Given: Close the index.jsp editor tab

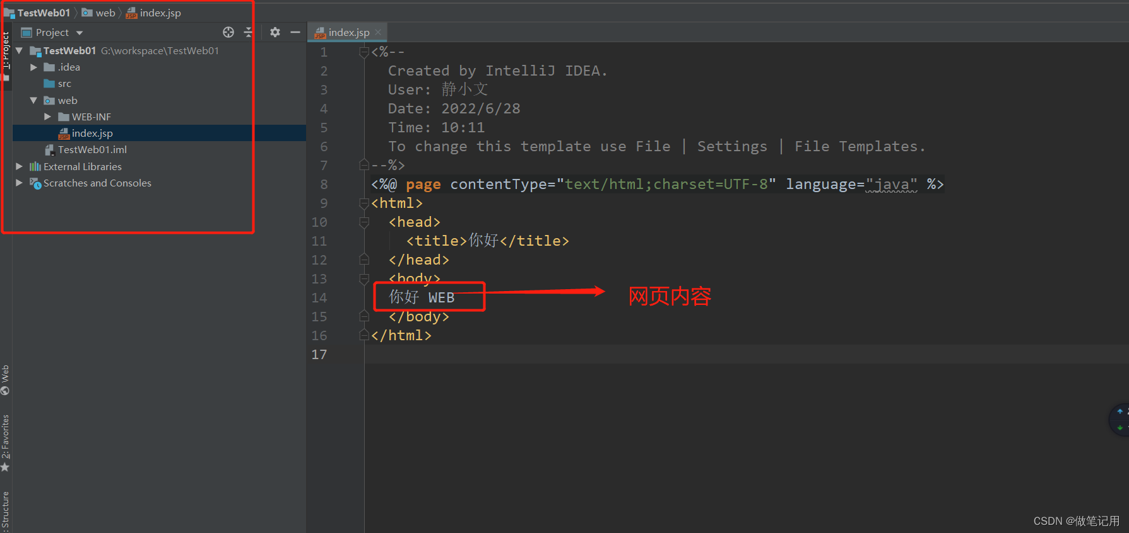Looking at the screenshot, I should 378,32.
